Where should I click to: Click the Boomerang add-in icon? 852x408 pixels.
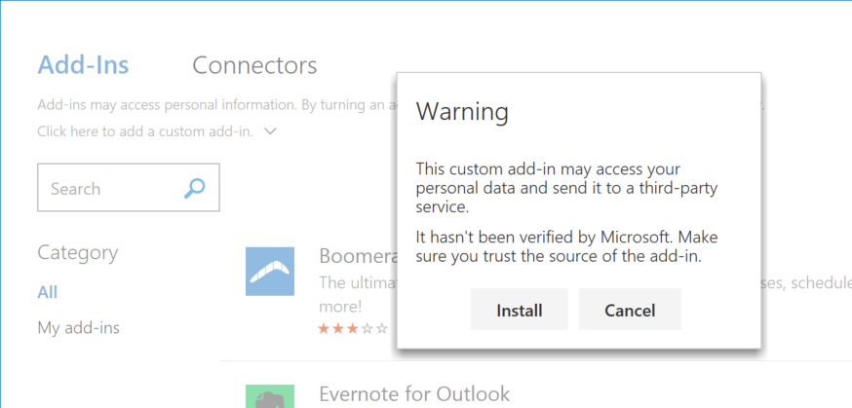270,271
